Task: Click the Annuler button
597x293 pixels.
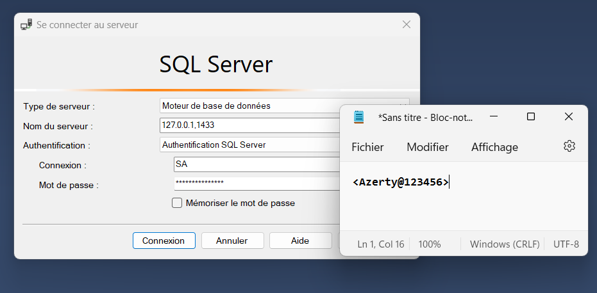Action: click(232, 241)
